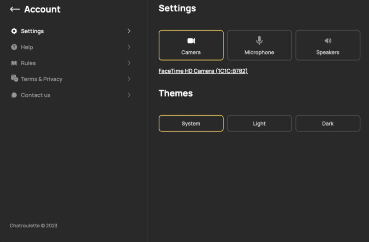
Task: Expand the Contact us chevron
Action: [129, 95]
